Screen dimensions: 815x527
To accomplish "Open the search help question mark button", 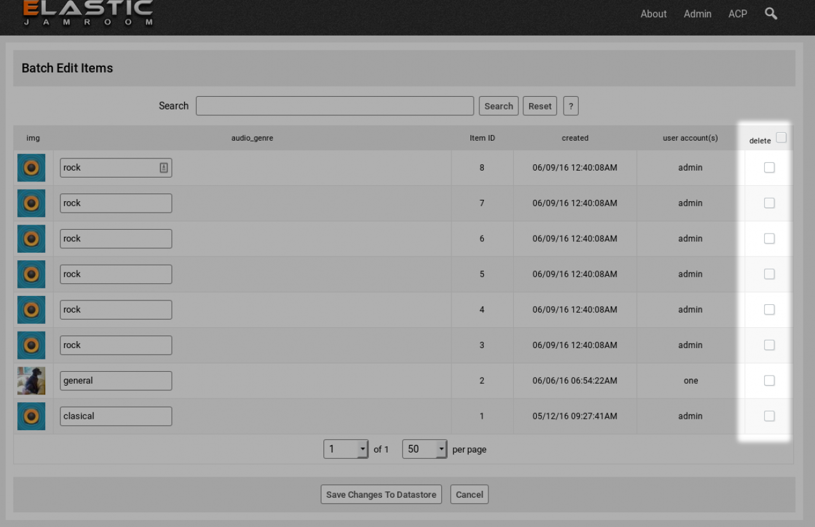I will click(x=570, y=106).
